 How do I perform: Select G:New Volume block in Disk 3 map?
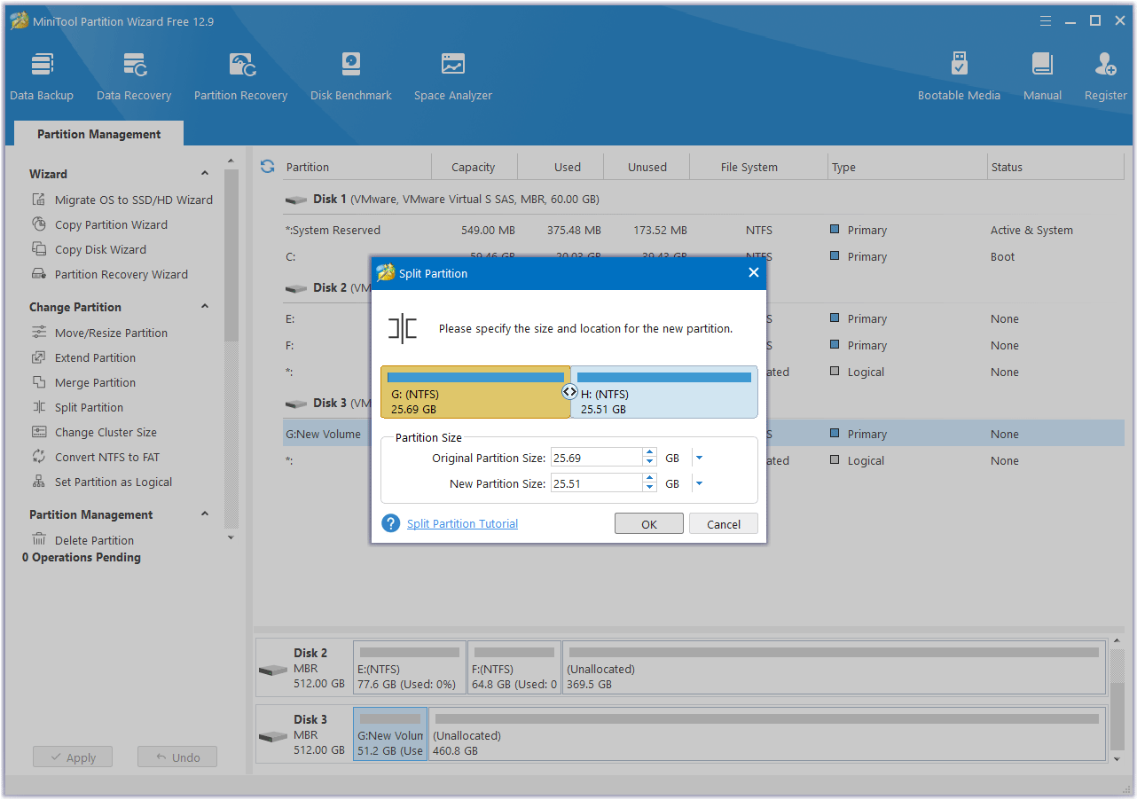[390, 733]
